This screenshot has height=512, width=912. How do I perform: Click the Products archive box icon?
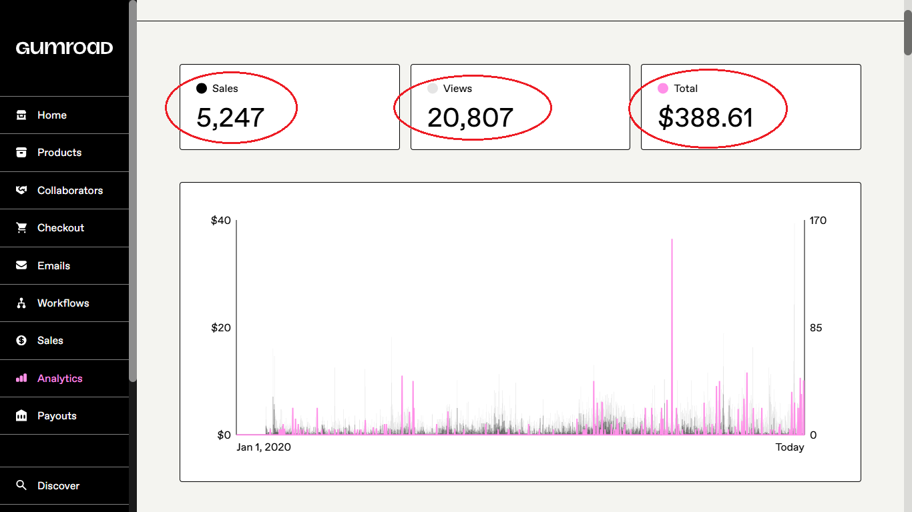(21, 153)
